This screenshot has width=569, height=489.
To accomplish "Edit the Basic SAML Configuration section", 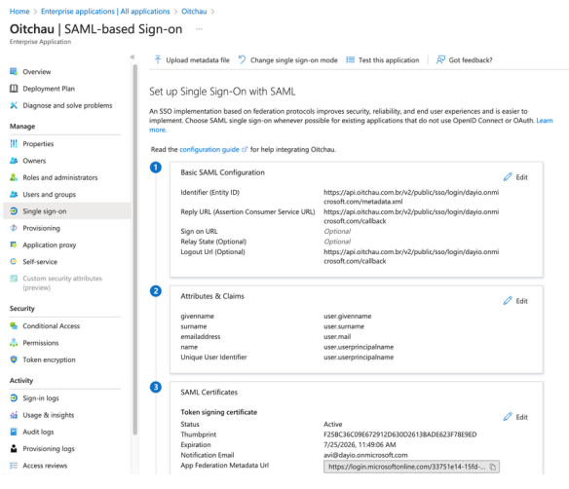I will [515, 177].
